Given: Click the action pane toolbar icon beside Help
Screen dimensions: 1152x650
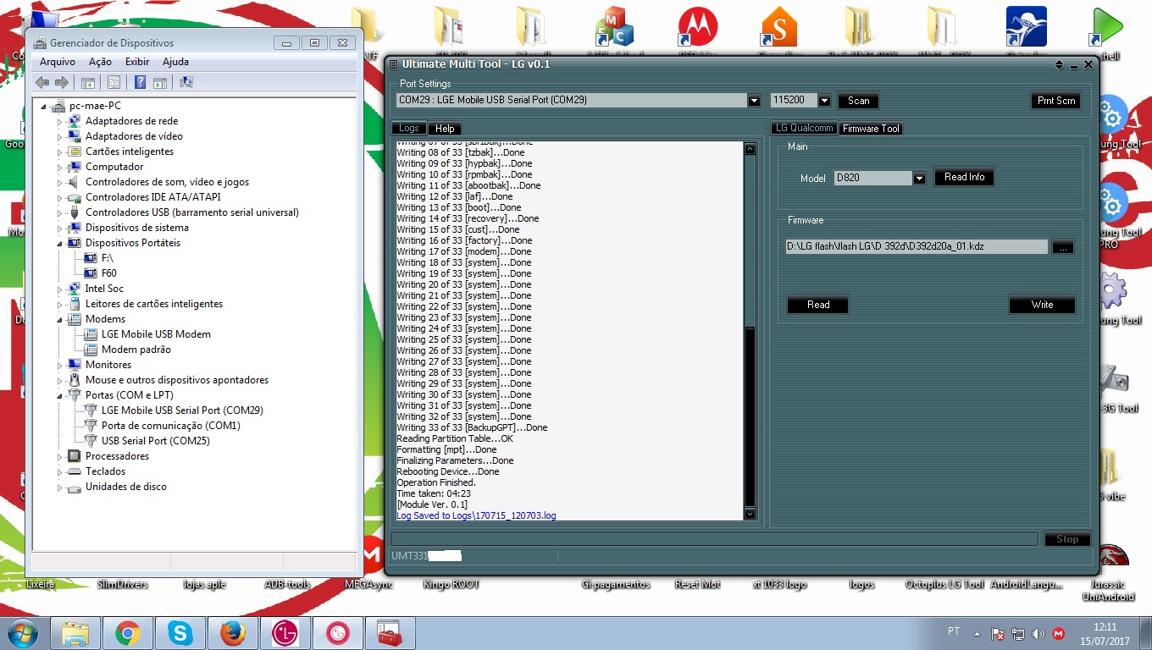Looking at the screenshot, I should point(159,82).
